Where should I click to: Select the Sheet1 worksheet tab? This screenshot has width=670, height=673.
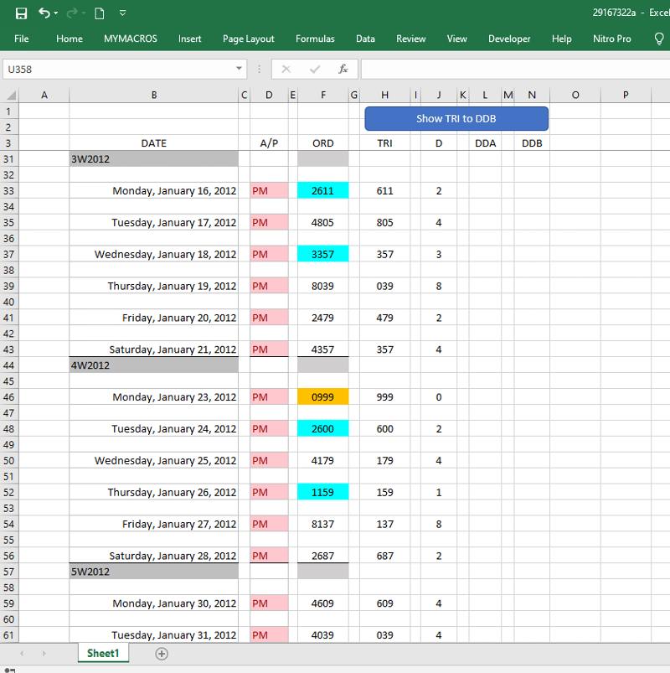[x=103, y=654]
